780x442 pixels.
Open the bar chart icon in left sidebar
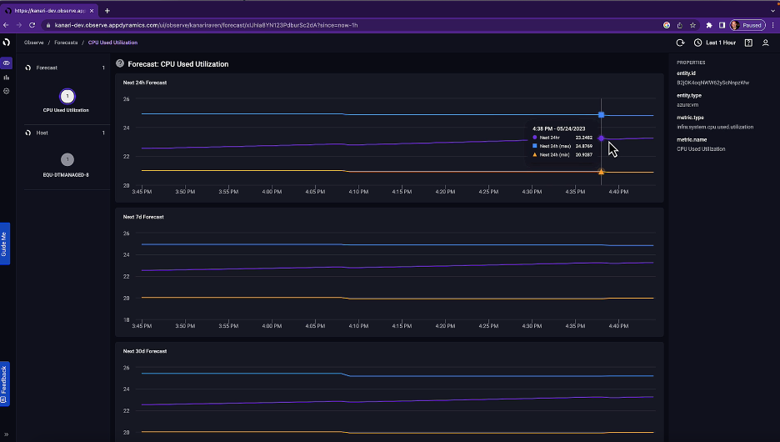click(x=7, y=78)
